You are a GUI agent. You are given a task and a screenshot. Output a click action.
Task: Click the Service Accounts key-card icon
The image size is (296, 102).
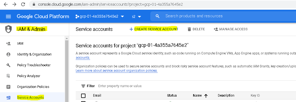tap(8, 97)
